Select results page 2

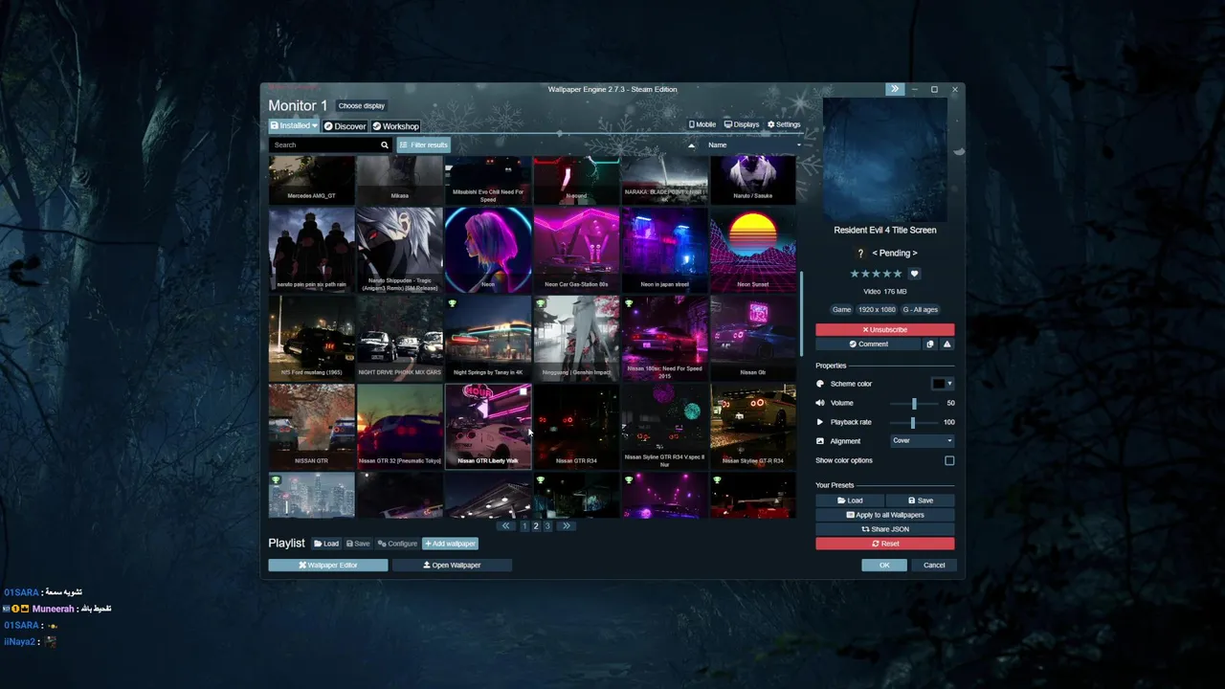coord(536,526)
